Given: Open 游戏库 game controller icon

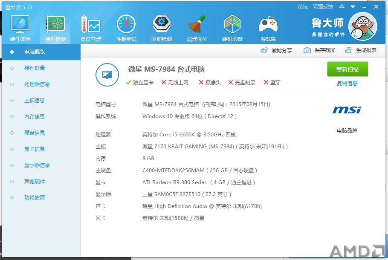Looking at the screenshot, I should (x=268, y=24).
